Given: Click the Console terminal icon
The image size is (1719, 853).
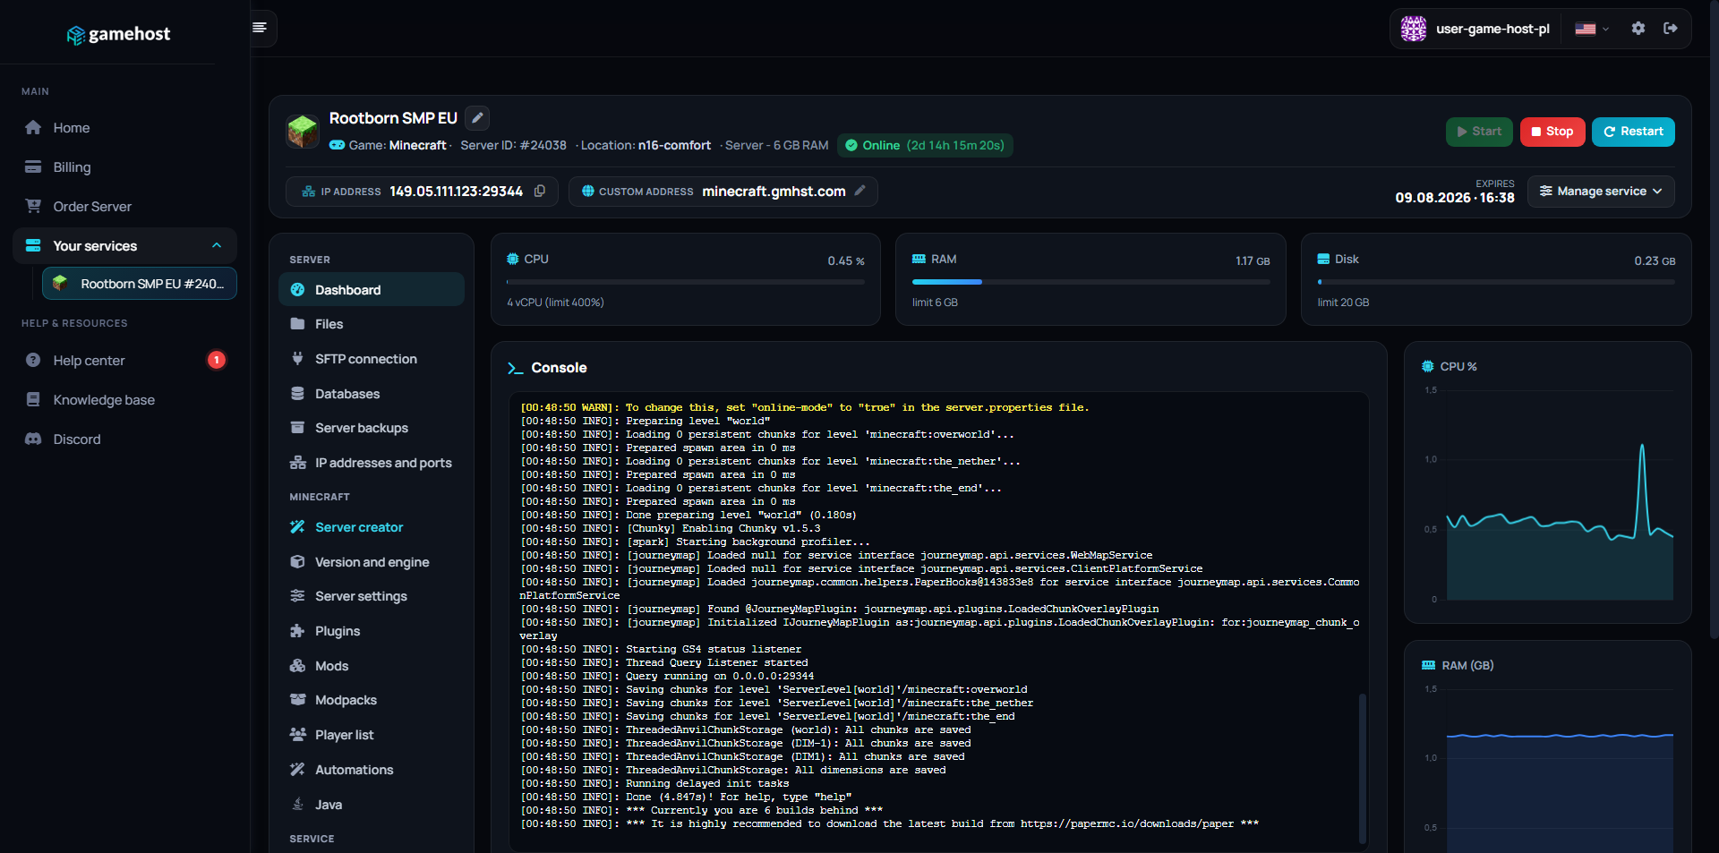Looking at the screenshot, I should tap(515, 368).
